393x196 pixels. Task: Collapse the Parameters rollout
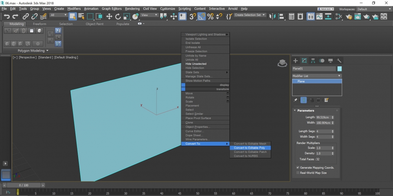pyautogui.click(x=305, y=111)
